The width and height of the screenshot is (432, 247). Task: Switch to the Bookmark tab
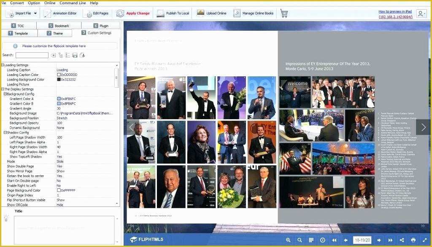pyautogui.click(x=59, y=26)
